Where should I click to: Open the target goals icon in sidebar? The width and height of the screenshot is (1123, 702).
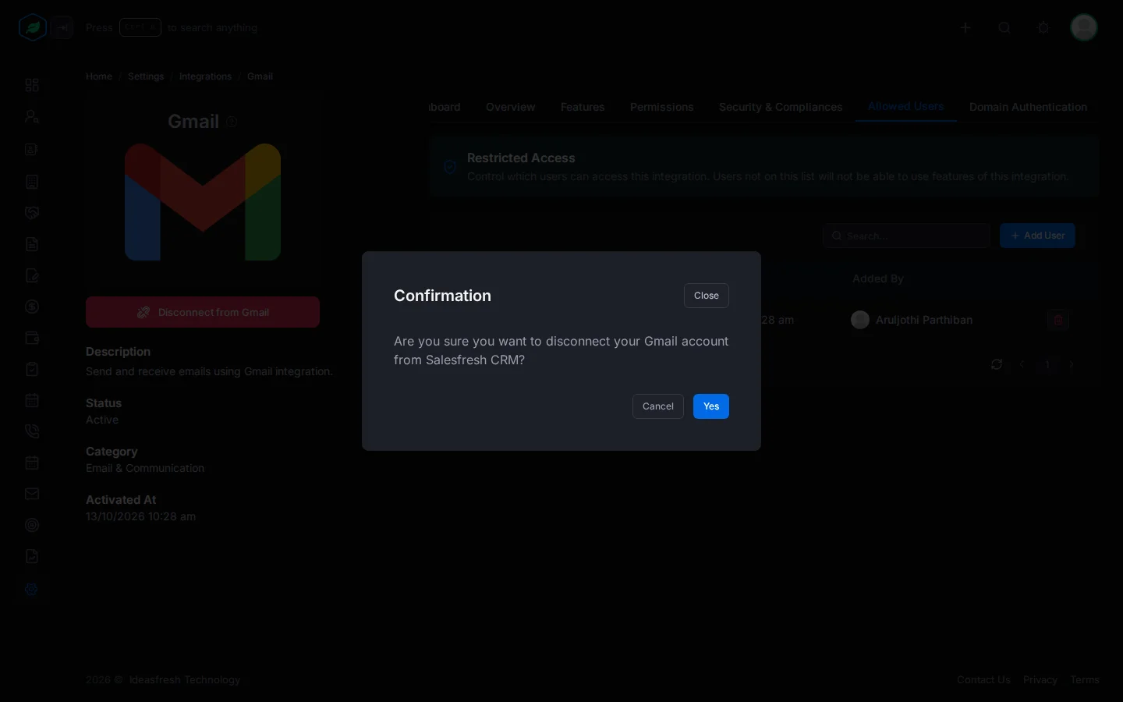point(32,525)
